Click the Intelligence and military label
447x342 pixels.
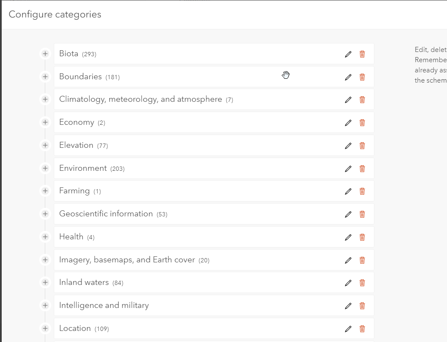tap(104, 305)
